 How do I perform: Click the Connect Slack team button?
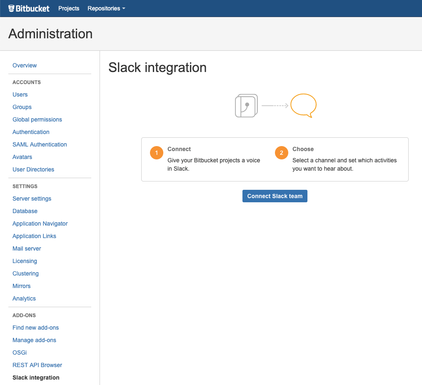(x=275, y=196)
